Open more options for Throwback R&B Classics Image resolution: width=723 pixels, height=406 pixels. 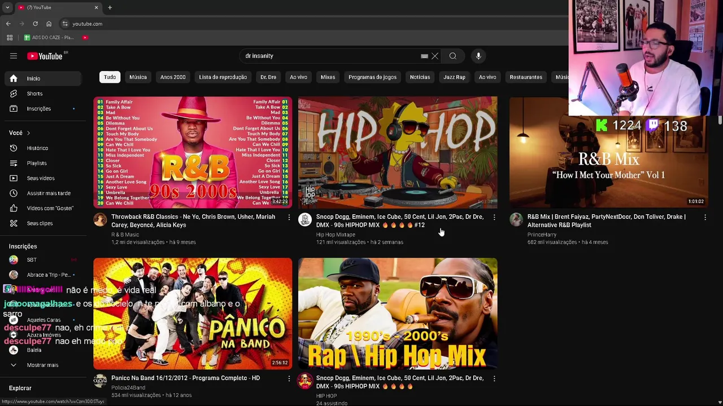(x=289, y=217)
